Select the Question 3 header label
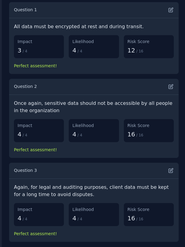The image size is (185, 247). tap(25, 170)
